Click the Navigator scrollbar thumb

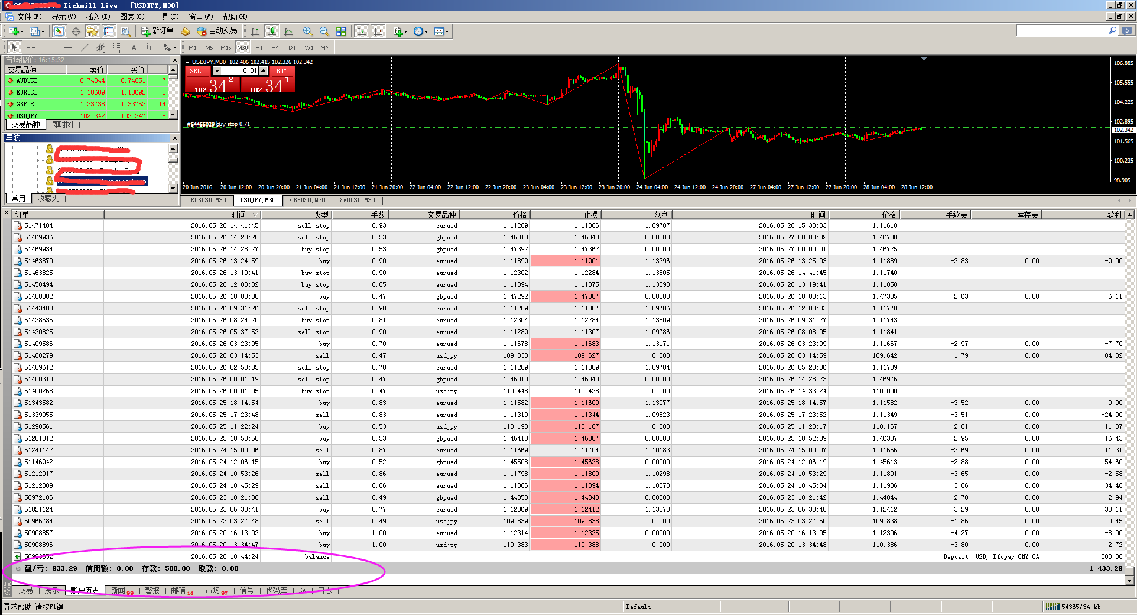click(x=173, y=159)
